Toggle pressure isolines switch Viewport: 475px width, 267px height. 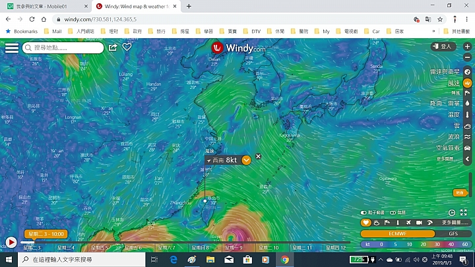point(393,213)
